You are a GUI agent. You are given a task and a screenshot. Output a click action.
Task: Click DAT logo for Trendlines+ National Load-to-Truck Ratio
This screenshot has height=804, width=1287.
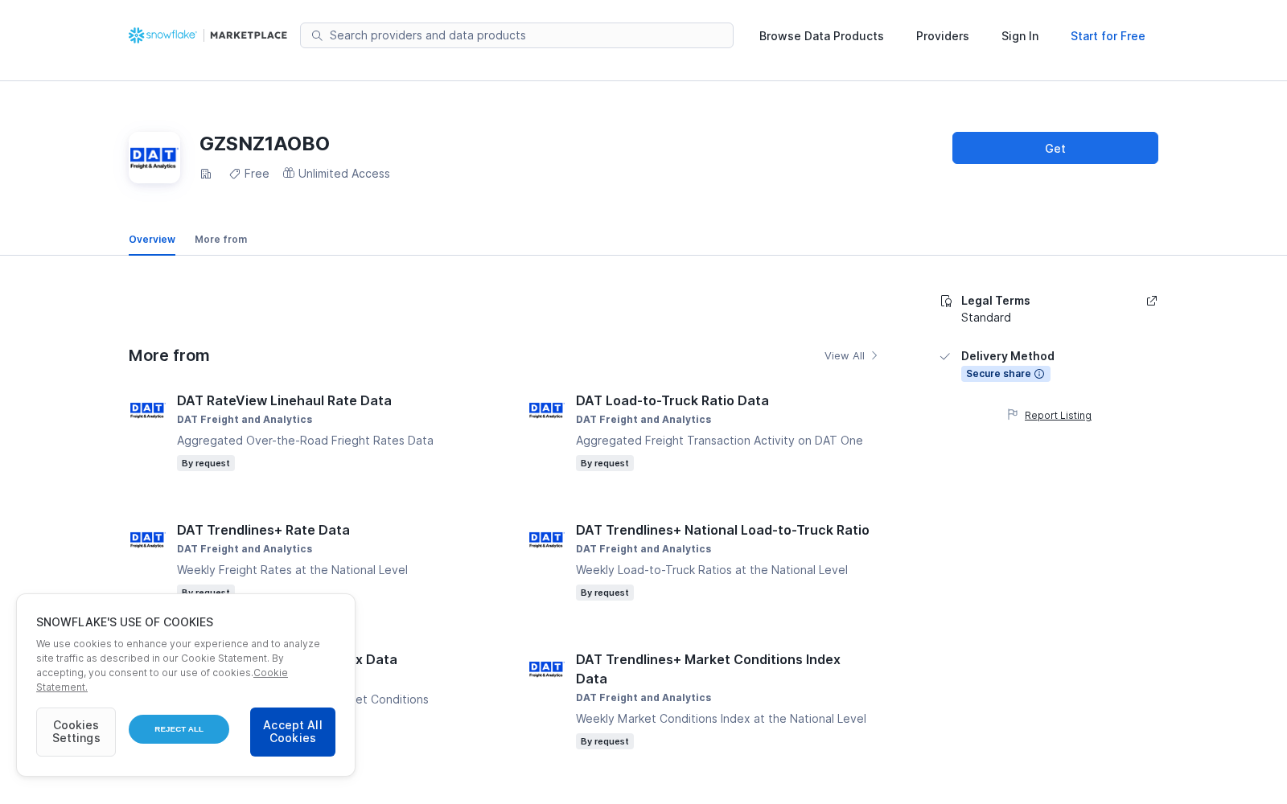546,539
